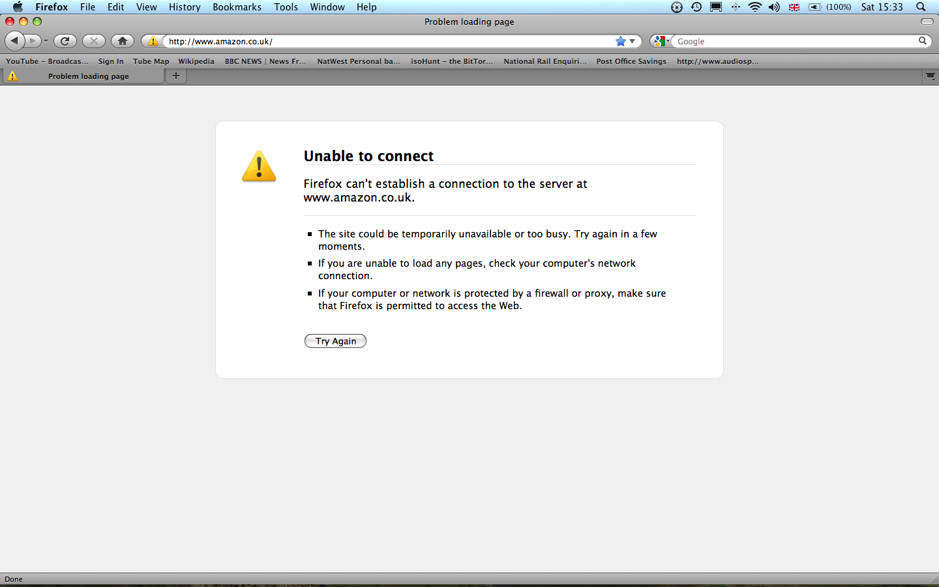Screen dimensions: 939x587
Task: Click the Back navigation arrow
Action: tap(14, 41)
